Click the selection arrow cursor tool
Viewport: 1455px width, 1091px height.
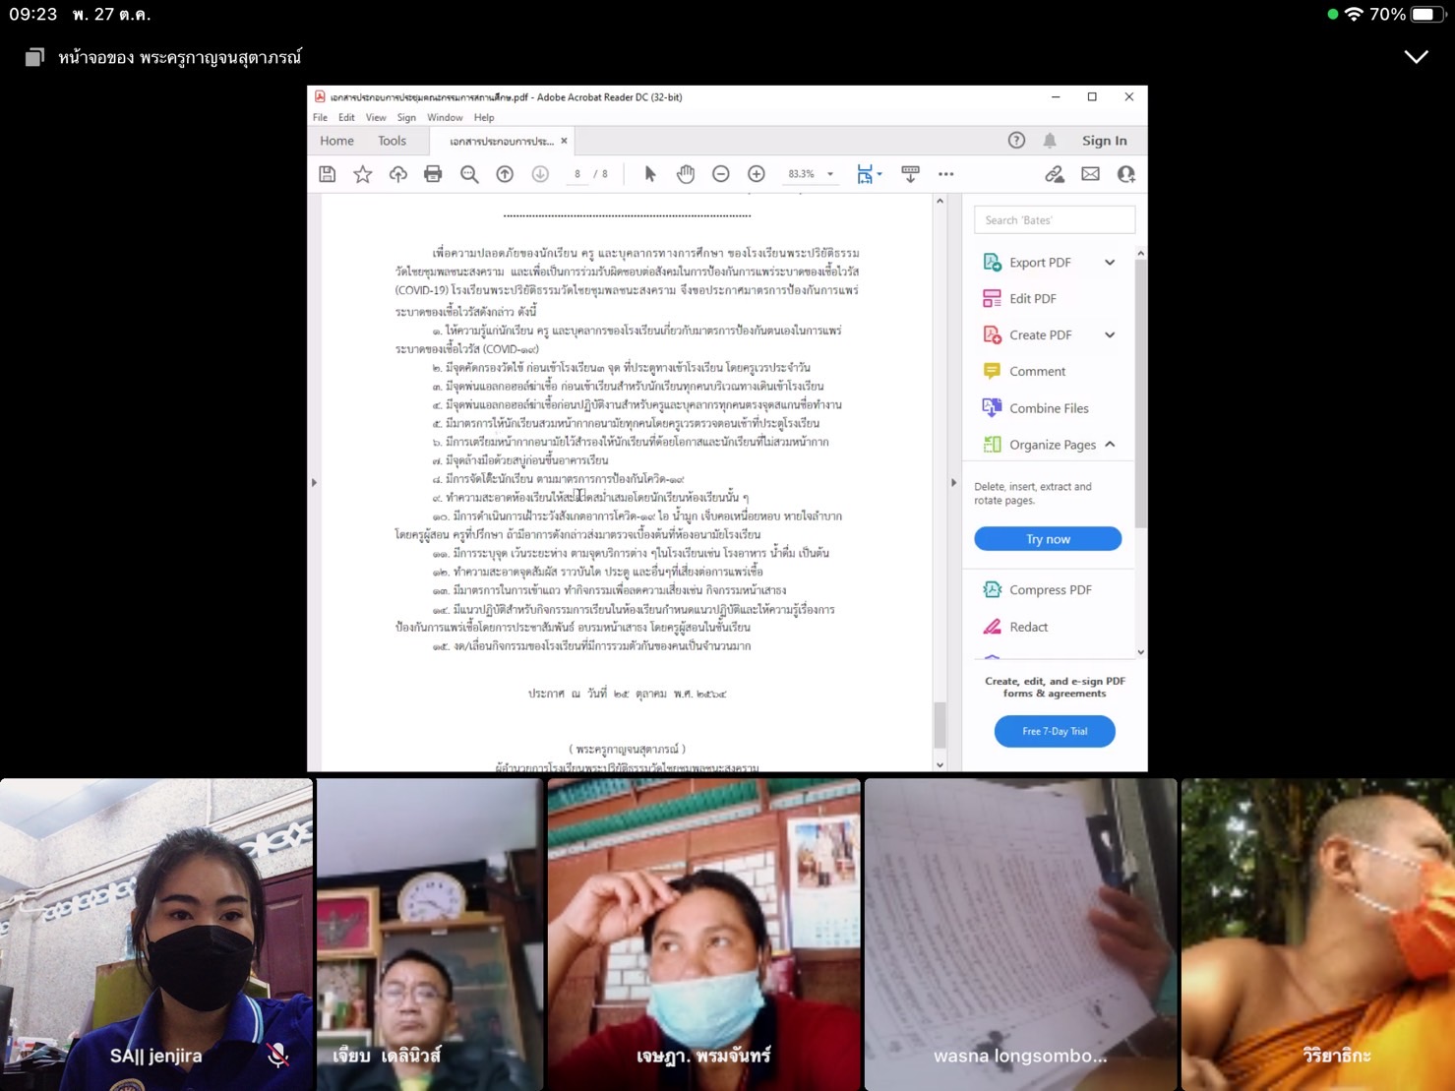click(x=650, y=174)
